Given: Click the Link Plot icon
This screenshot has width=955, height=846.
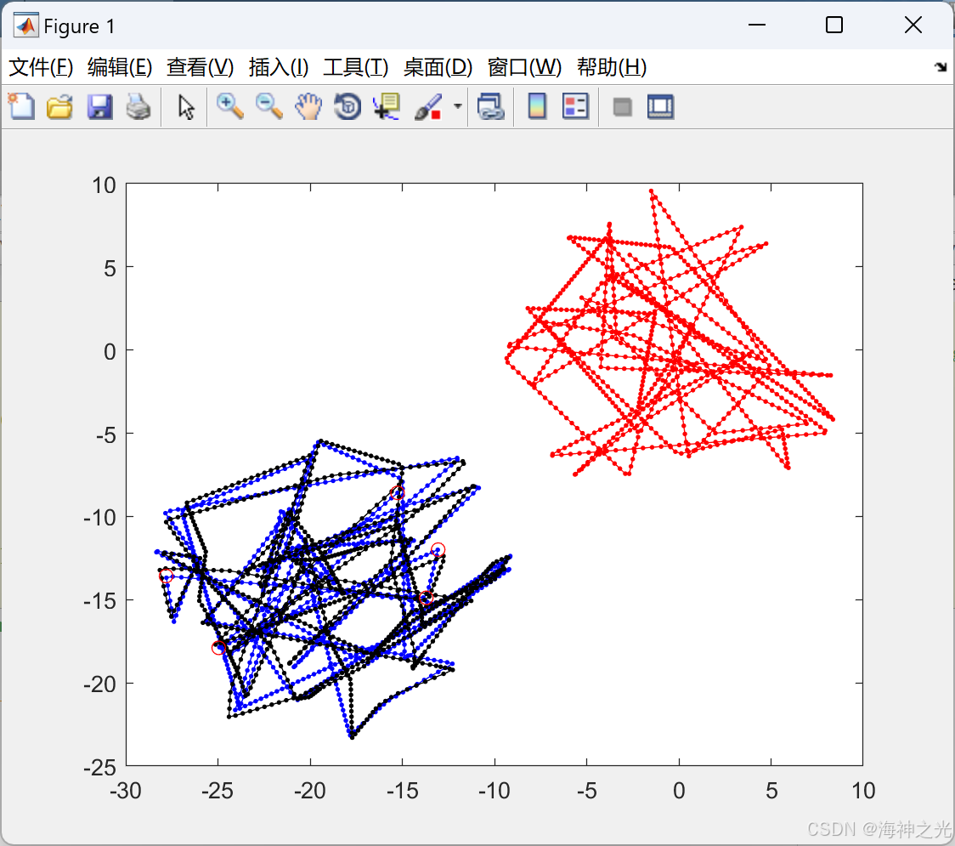Looking at the screenshot, I should 491,106.
